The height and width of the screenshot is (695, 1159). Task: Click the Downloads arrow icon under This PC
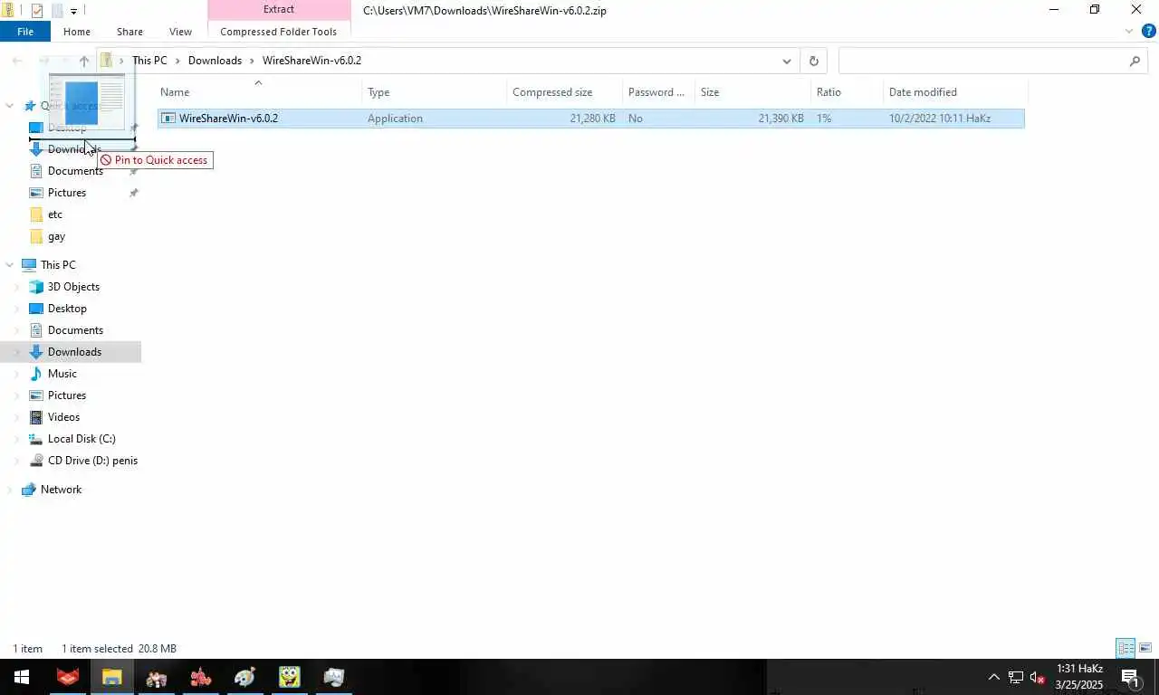click(36, 352)
